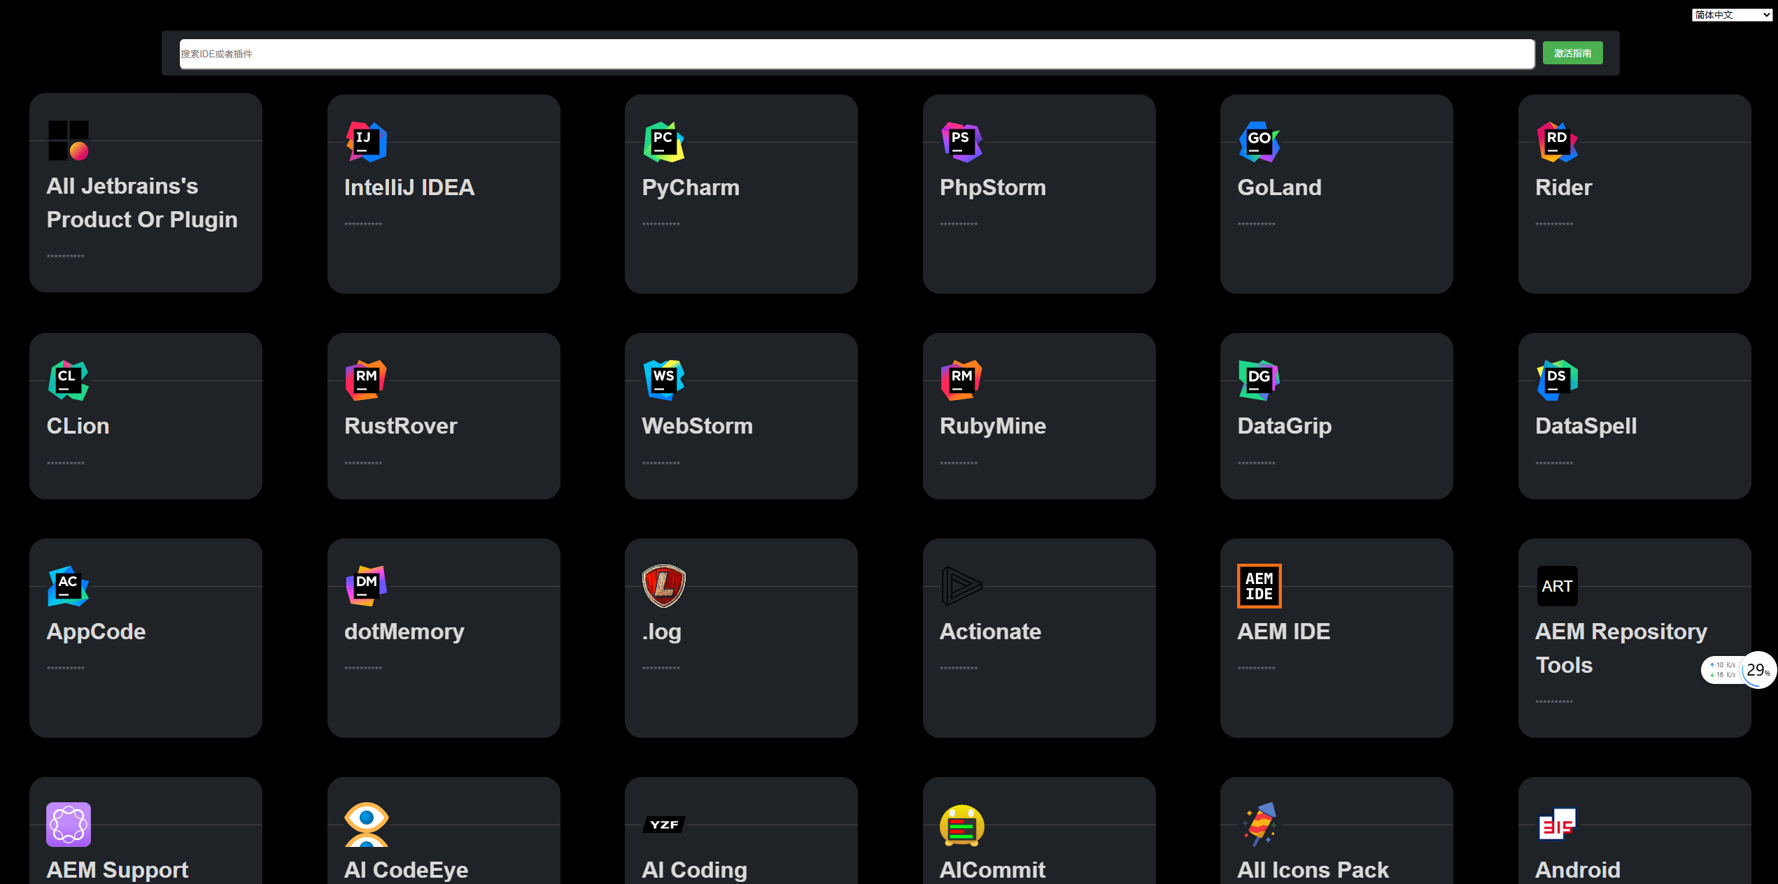Click the IntelliJ IDEA IJ icon
Viewport: 1778px width, 884px height.
click(x=366, y=142)
